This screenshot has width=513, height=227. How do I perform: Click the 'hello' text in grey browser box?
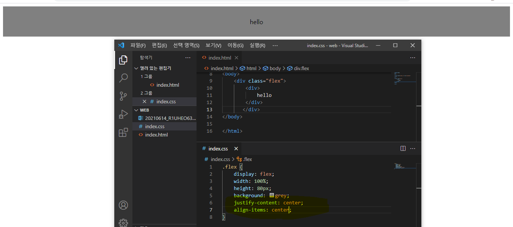tap(256, 22)
